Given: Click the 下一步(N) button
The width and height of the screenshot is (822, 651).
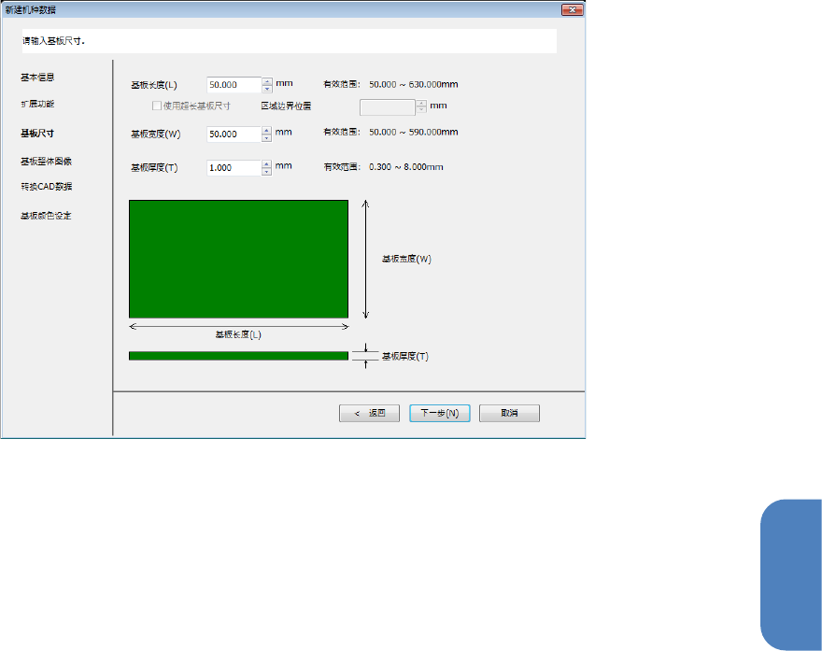Looking at the screenshot, I should (439, 413).
